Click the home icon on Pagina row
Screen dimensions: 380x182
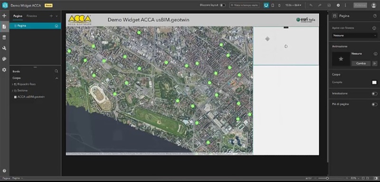57,26
